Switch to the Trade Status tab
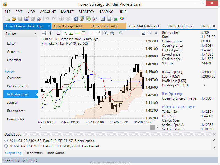Viewport: 220px width, 165px height. (34, 153)
